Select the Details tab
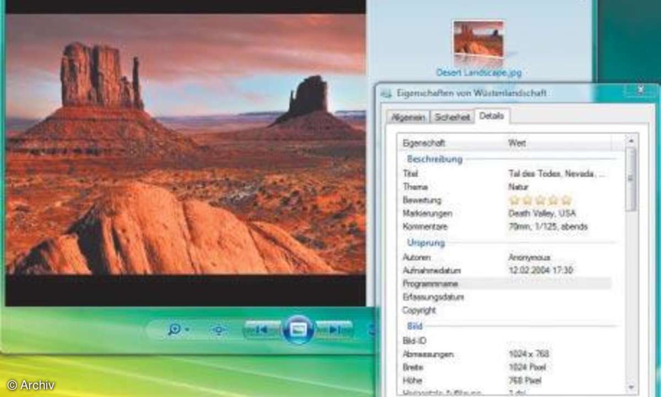661x397 pixels. click(x=491, y=116)
